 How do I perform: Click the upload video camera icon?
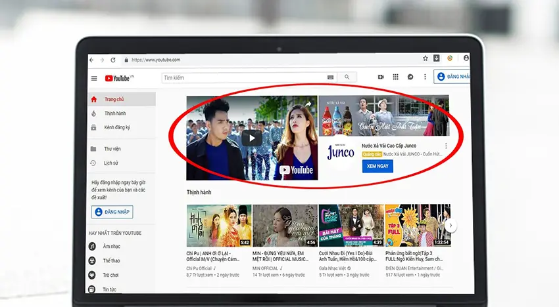[x=380, y=77]
